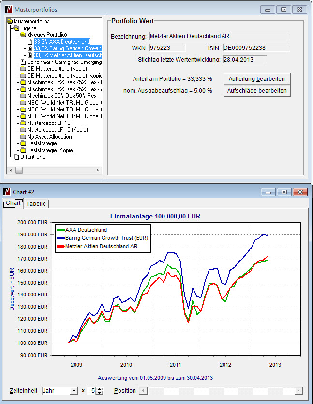Click the Eigene folder icon in tree
Viewport: 313px width, 404px height.
[x=16, y=28]
